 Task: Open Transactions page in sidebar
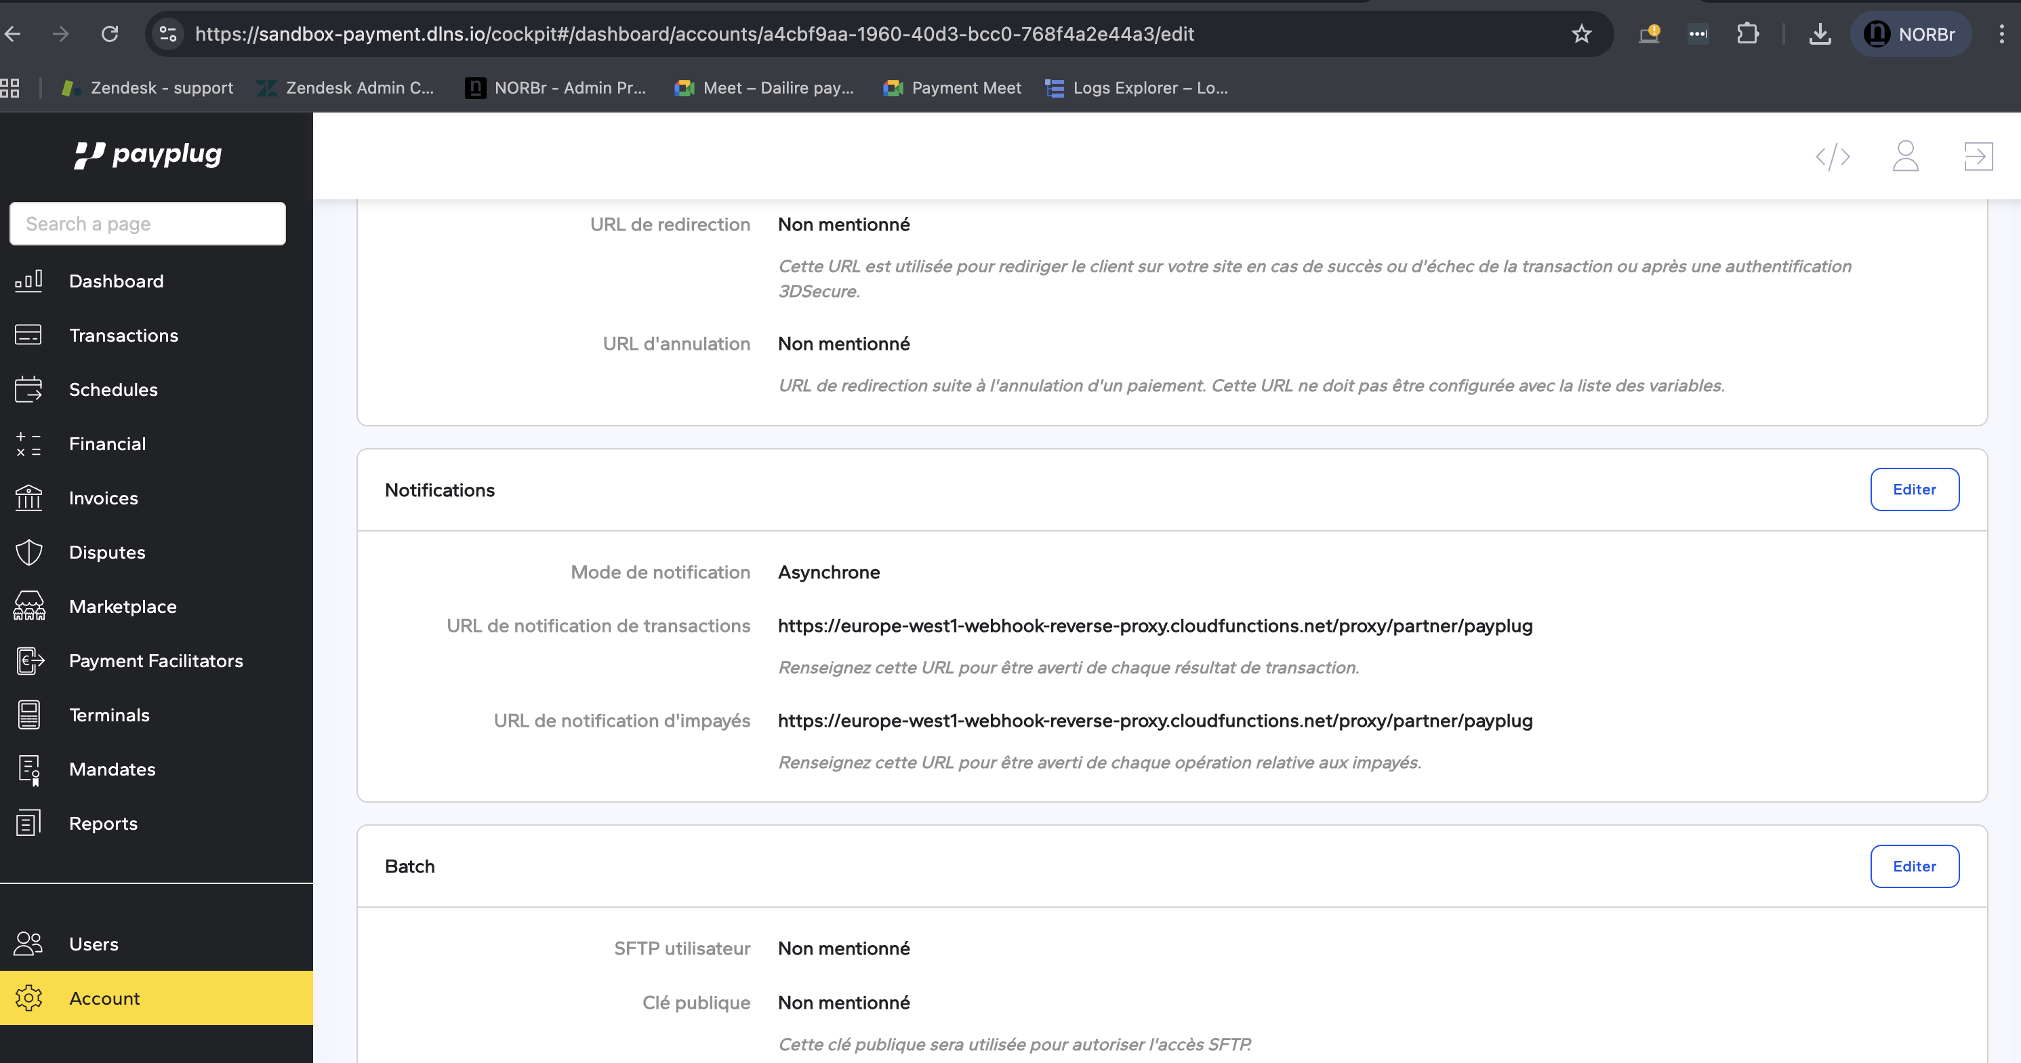point(123,336)
